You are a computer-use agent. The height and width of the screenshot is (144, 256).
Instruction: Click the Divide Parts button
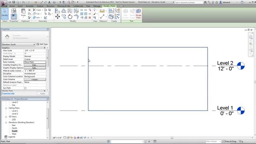[x=138, y=14]
